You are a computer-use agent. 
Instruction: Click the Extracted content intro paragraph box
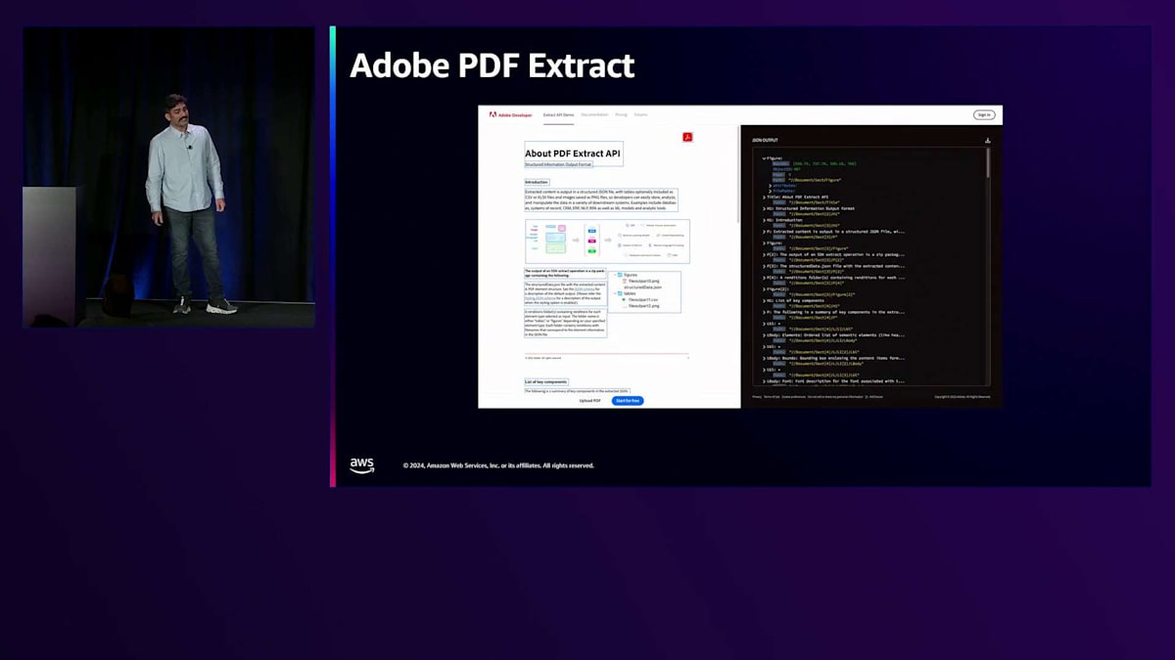click(601, 200)
